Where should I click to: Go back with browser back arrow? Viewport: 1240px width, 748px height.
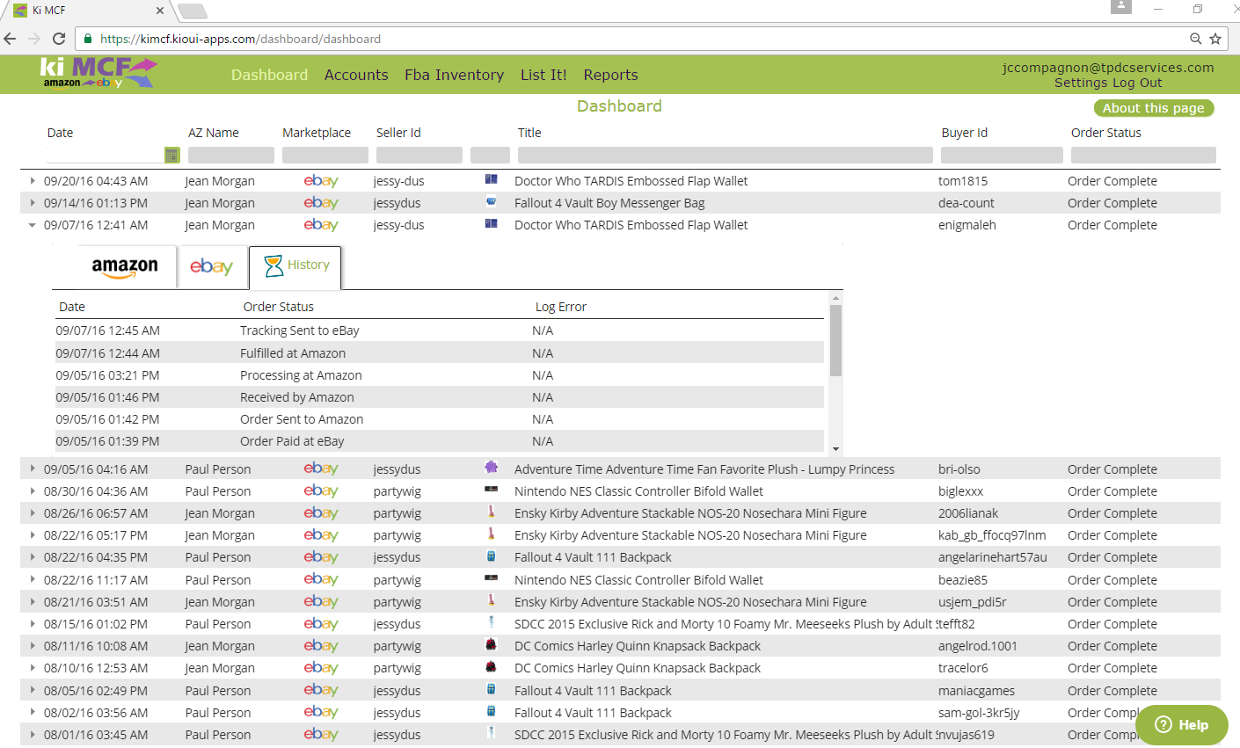pos(11,39)
